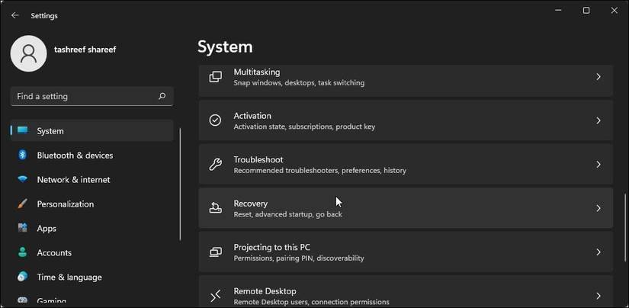Click the back arrow in Settings
The width and height of the screenshot is (629, 308).
(x=14, y=15)
